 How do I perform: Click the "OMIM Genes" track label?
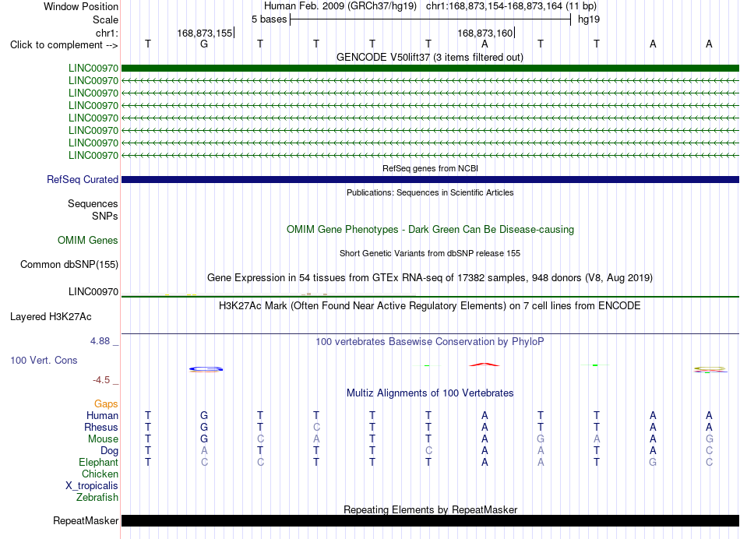87,240
